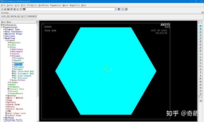Open the Parameters menu

click(x=55, y=5)
